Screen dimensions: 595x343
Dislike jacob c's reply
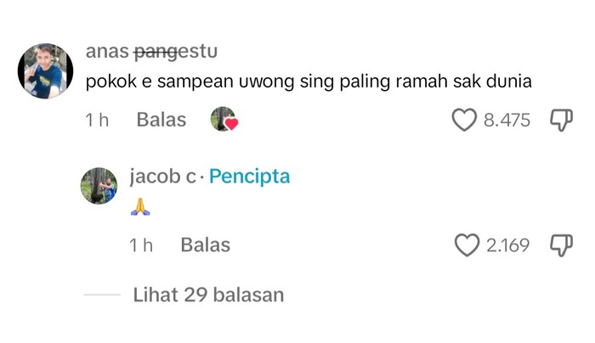point(562,245)
